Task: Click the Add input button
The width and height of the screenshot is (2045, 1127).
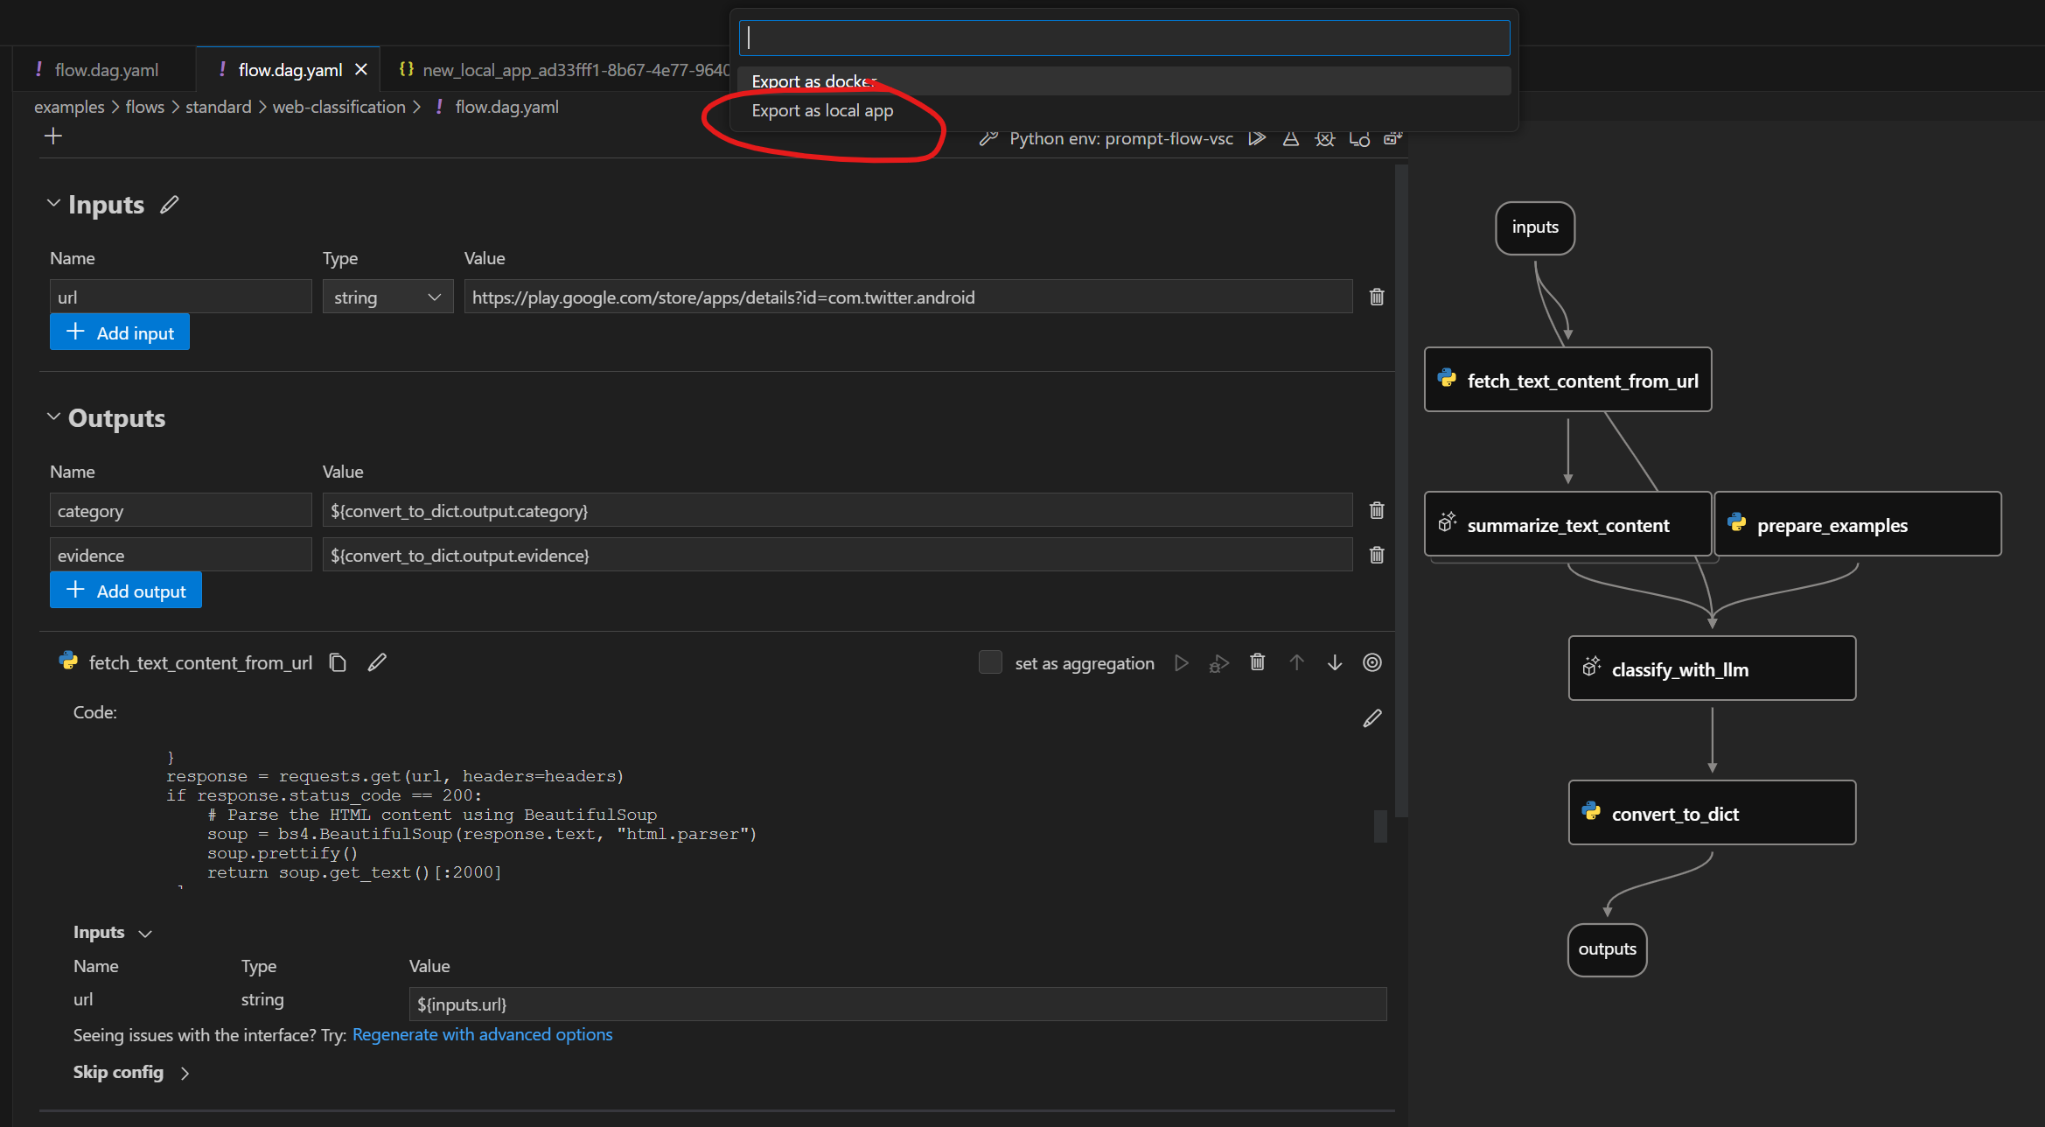Action: click(120, 332)
